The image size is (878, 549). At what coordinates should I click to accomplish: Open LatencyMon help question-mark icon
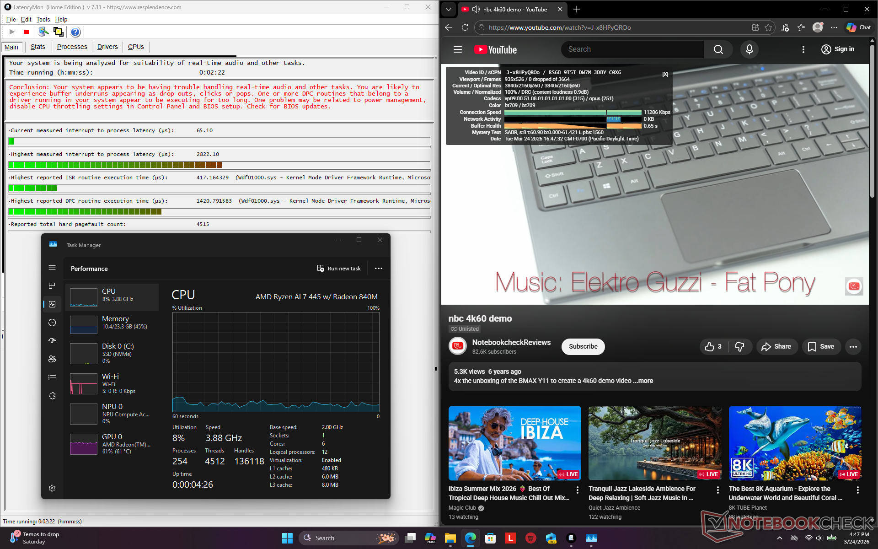(x=75, y=32)
